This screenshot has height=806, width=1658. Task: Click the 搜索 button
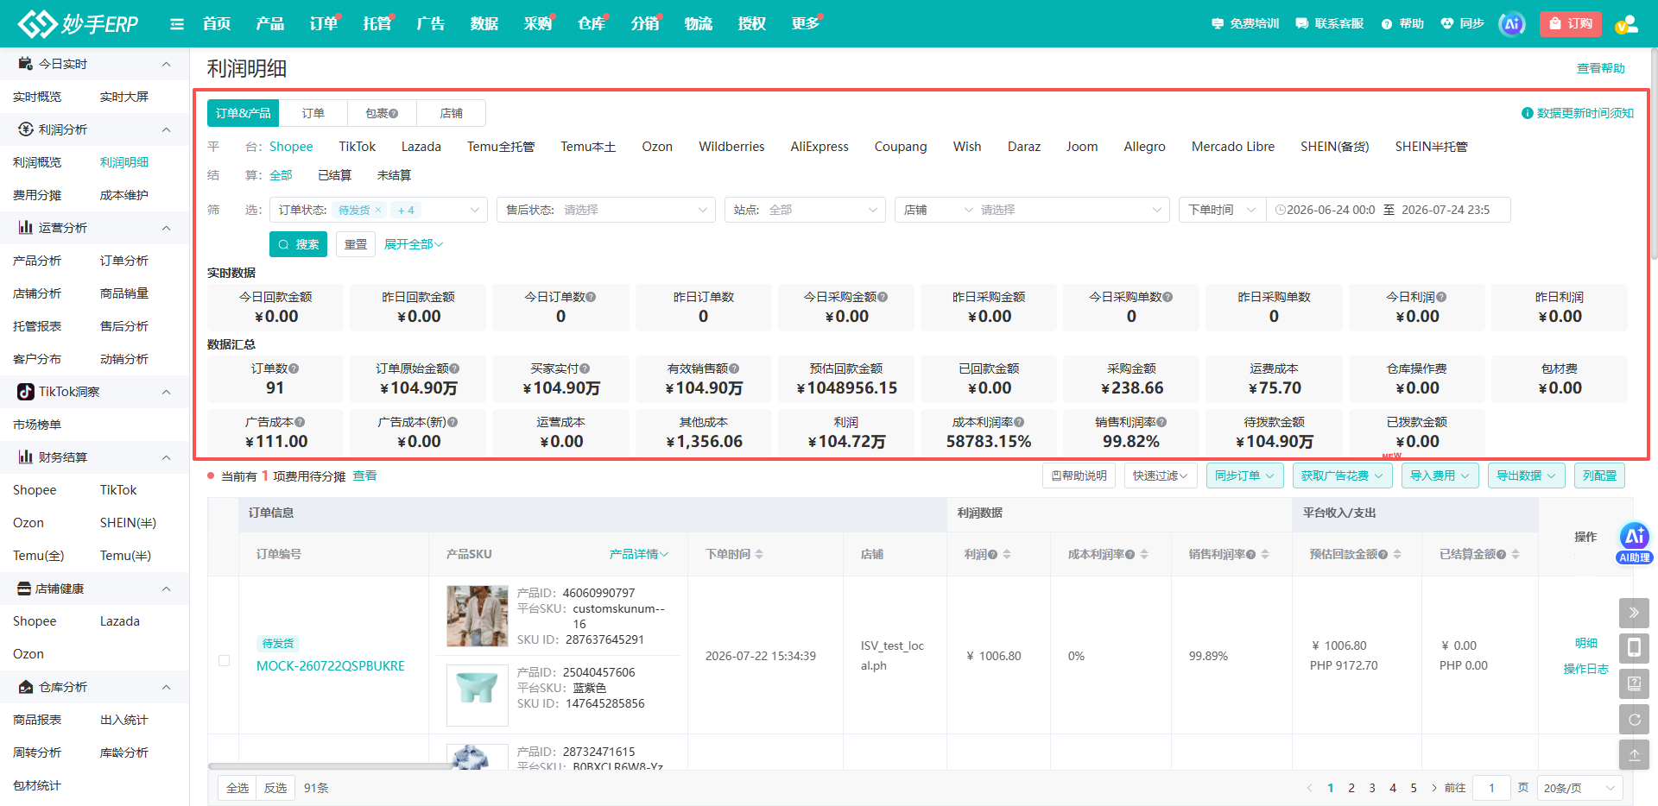(298, 244)
